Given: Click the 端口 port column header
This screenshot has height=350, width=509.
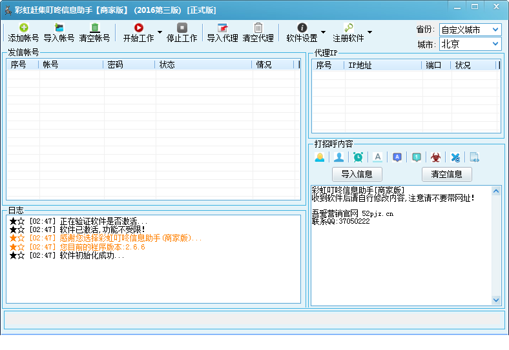Looking at the screenshot, I should 436,66.
